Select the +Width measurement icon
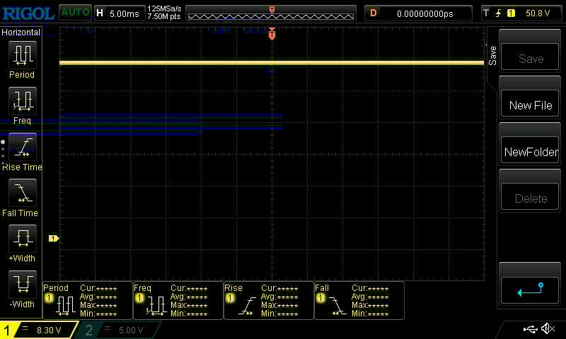566x339 pixels. point(23,239)
